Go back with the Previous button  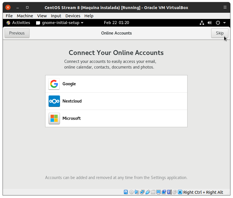(17, 33)
